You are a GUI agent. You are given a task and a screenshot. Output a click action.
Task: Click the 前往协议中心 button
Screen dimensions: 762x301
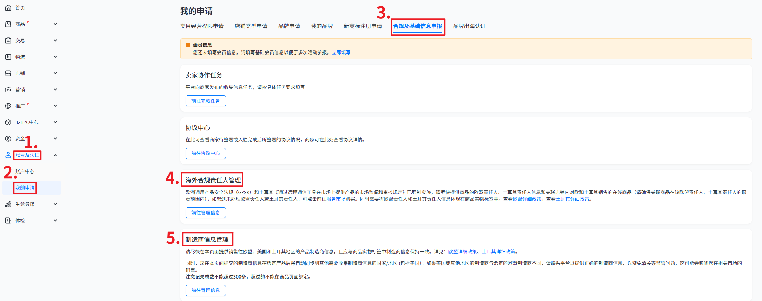[x=205, y=153]
